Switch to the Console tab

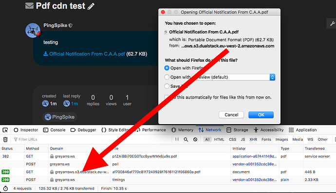tap(54, 130)
